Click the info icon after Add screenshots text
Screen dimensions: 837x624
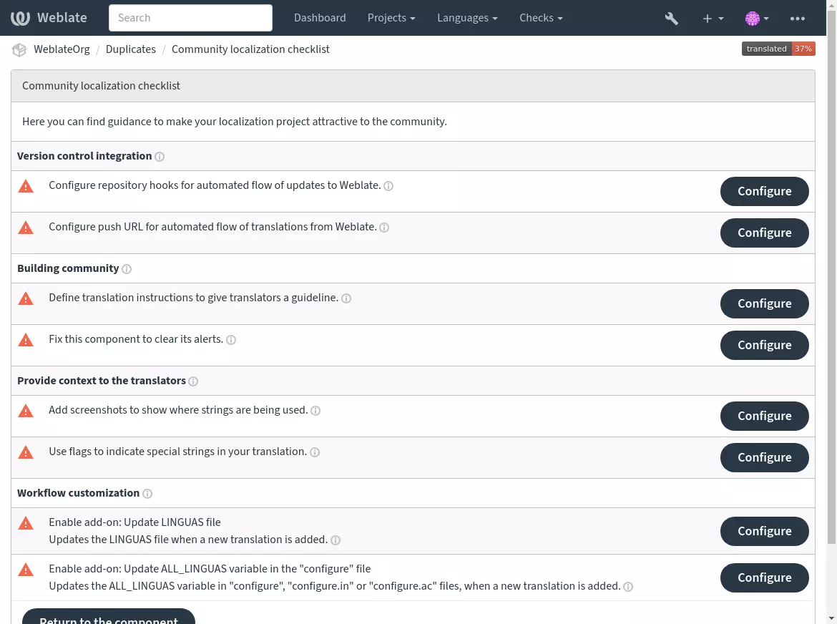tap(315, 411)
